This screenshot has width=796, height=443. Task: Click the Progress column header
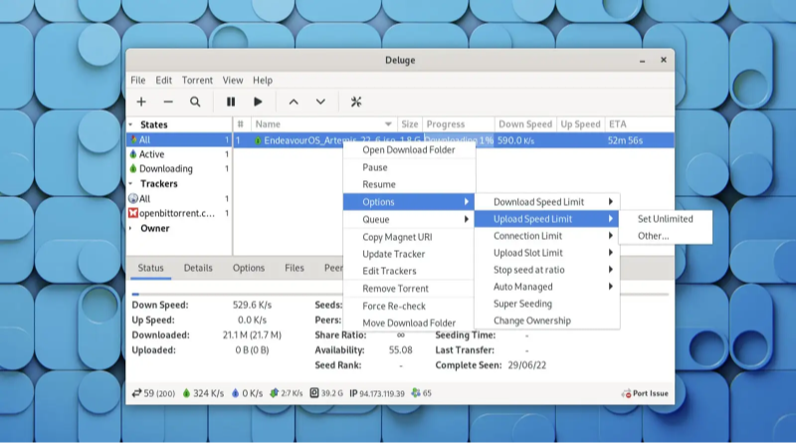point(458,124)
